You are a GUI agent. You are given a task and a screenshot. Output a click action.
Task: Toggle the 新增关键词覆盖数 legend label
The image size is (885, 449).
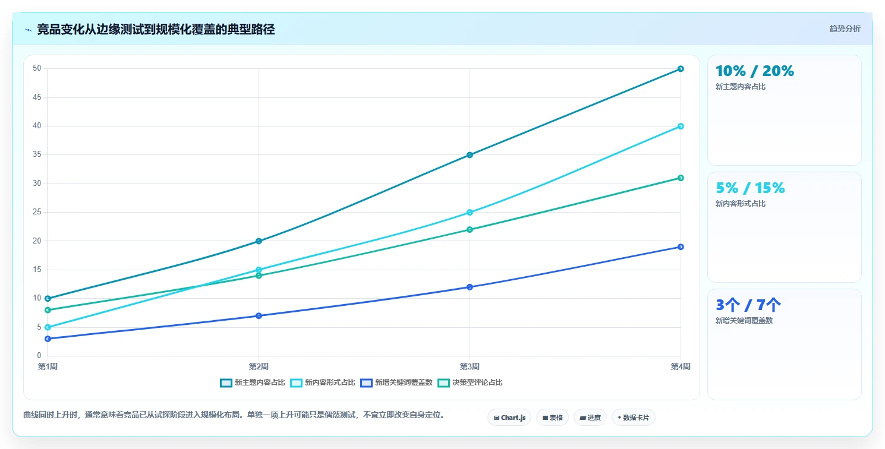point(404,382)
